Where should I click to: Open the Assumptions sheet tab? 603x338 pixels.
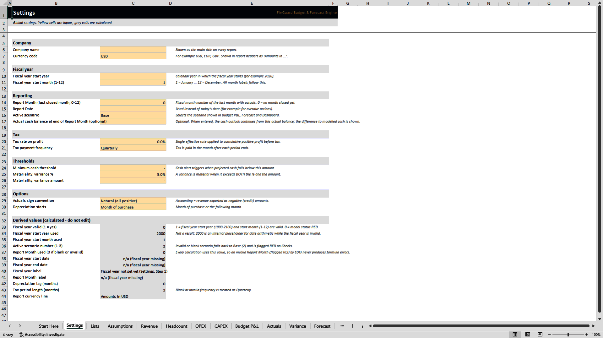tap(120, 326)
